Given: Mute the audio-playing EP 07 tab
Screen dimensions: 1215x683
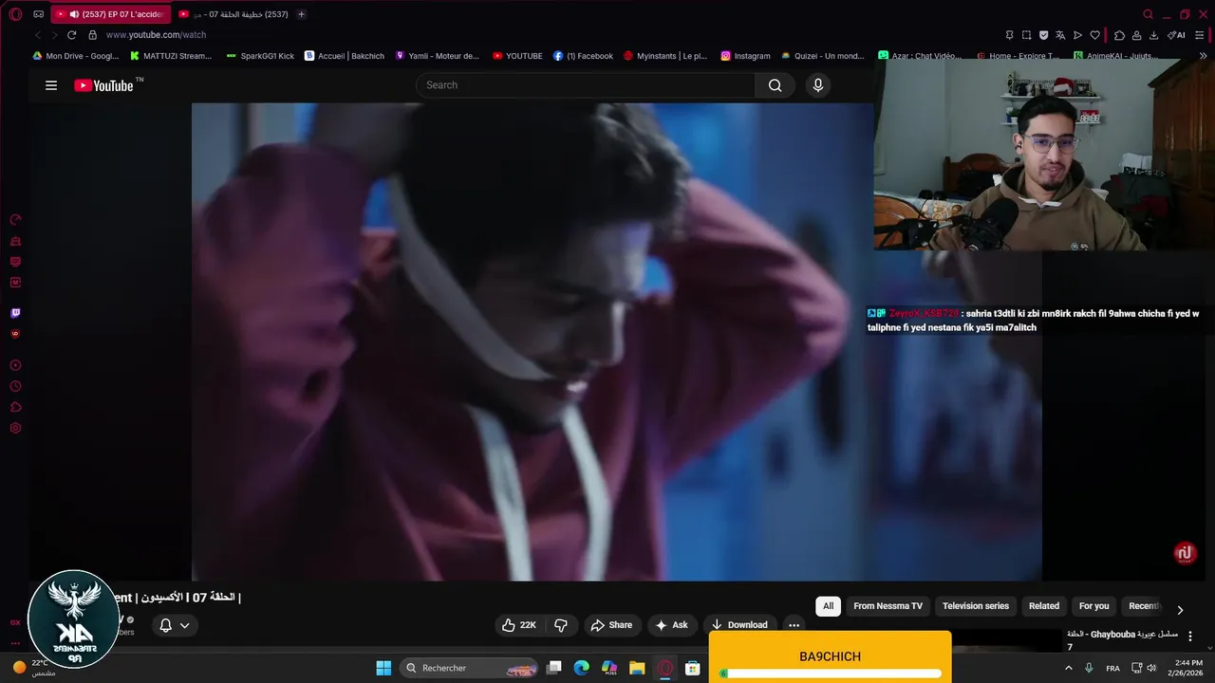Looking at the screenshot, I should [x=74, y=14].
